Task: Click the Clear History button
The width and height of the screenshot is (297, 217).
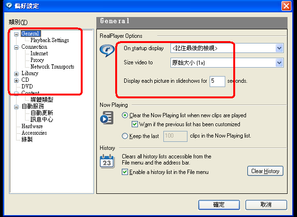Action: pos(265,171)
